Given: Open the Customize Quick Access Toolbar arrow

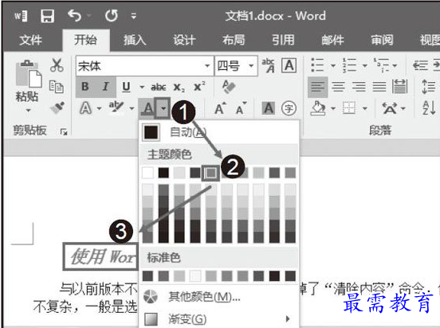Looking at the screenshot, I should [x=134, y=16].
